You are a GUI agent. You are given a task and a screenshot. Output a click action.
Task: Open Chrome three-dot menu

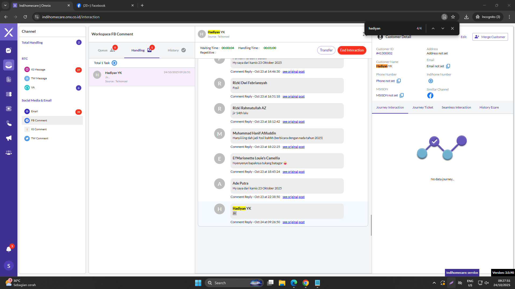pos(509,17)
